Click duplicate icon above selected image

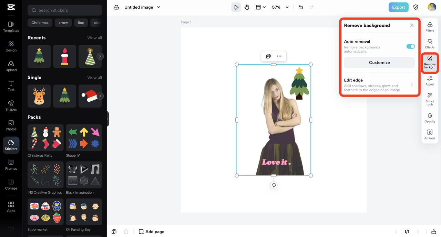[268, 56]
